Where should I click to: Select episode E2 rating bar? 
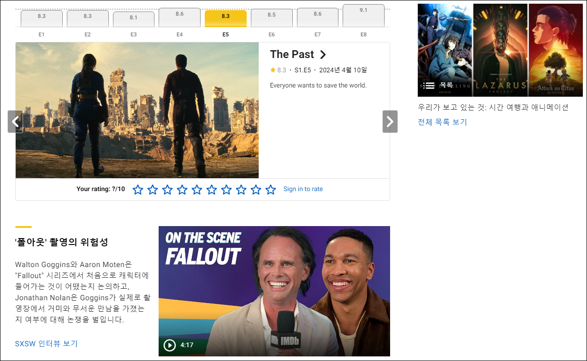[88, 19]
